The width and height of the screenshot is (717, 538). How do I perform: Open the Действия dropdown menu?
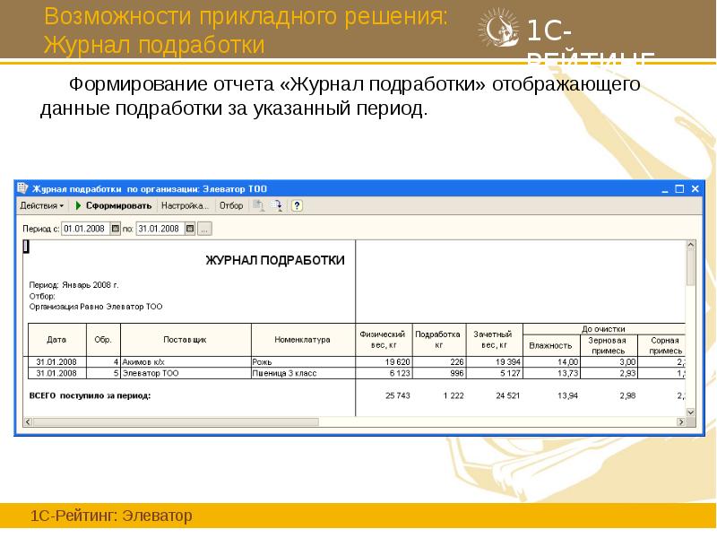click(40, 204)
